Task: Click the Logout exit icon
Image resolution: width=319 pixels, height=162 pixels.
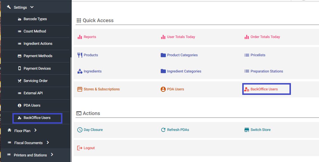Action: pyautogui.click(x=80, y=148)
